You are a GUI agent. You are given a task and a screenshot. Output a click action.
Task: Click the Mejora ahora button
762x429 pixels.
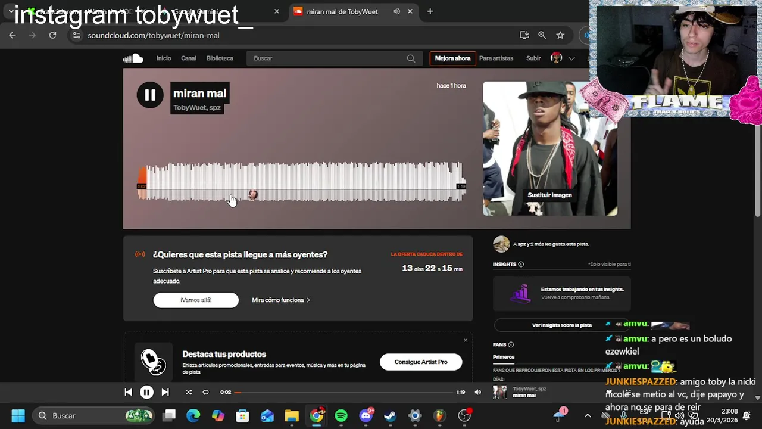452,58
